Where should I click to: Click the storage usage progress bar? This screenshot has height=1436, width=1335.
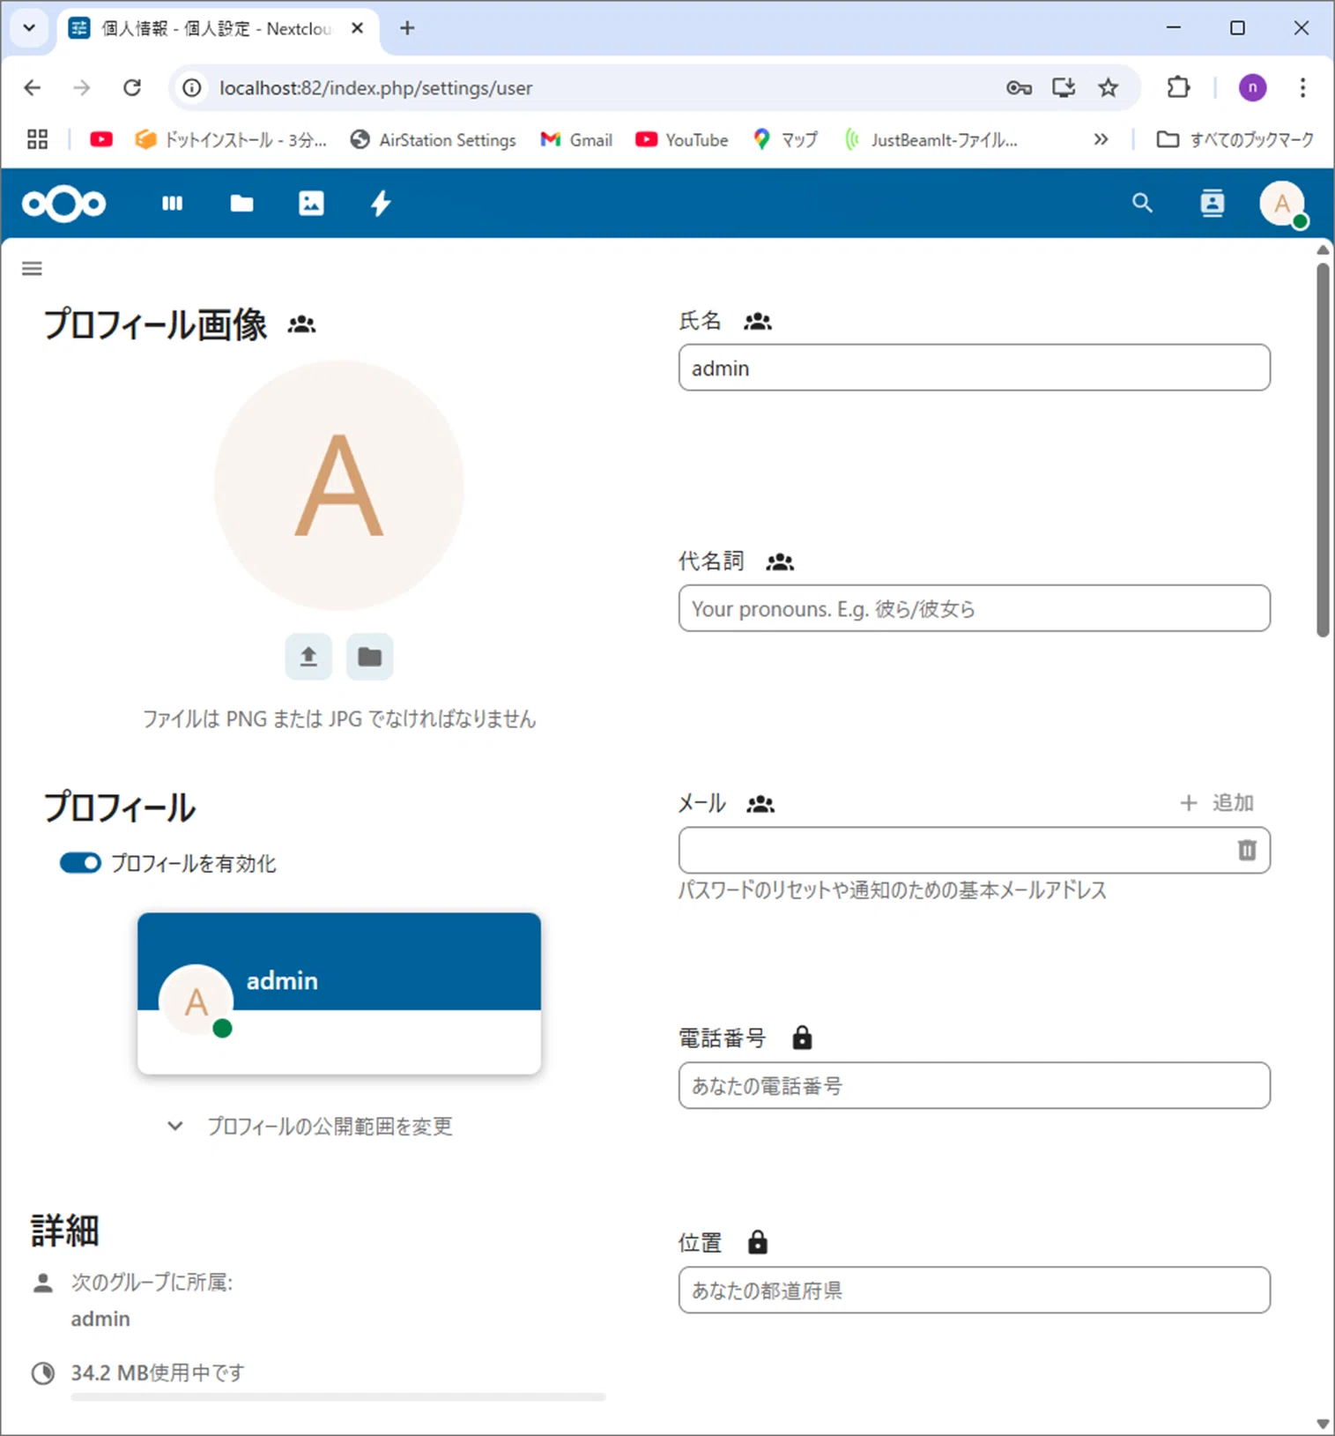point(338,1397)
